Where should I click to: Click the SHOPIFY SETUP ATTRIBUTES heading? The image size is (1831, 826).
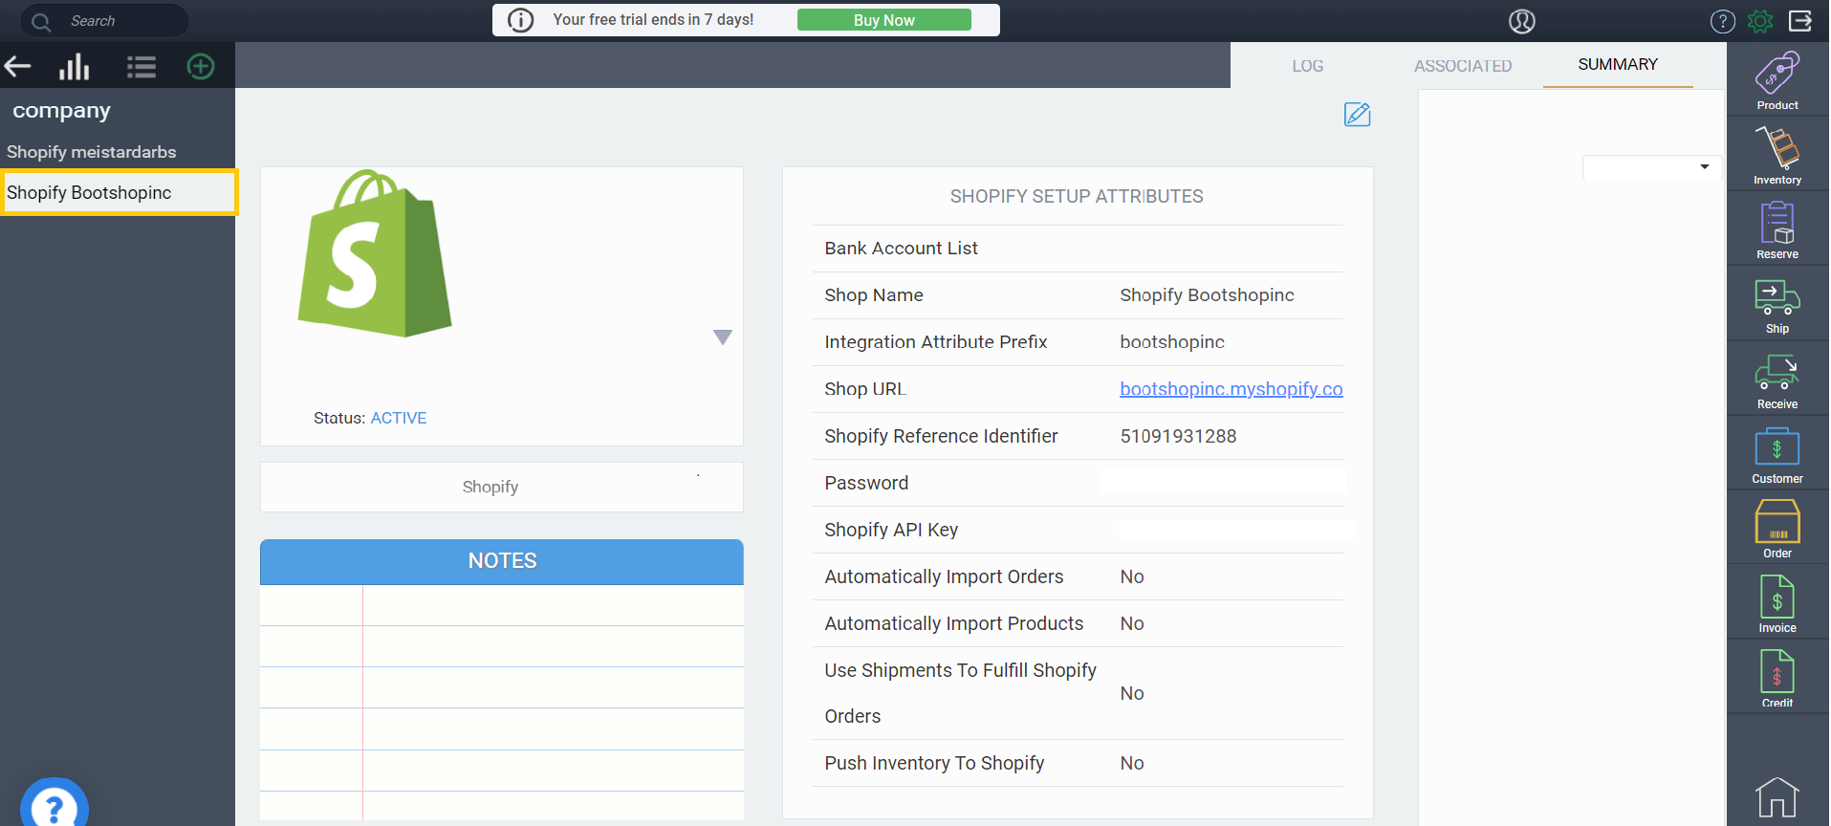(x=1077, y=196)
